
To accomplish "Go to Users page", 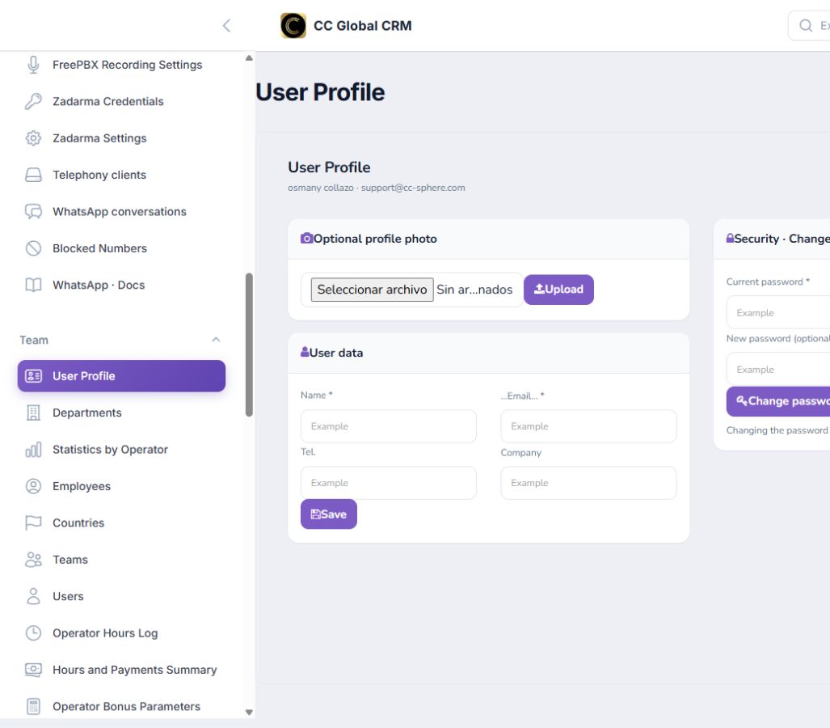I will coord(121,597).
